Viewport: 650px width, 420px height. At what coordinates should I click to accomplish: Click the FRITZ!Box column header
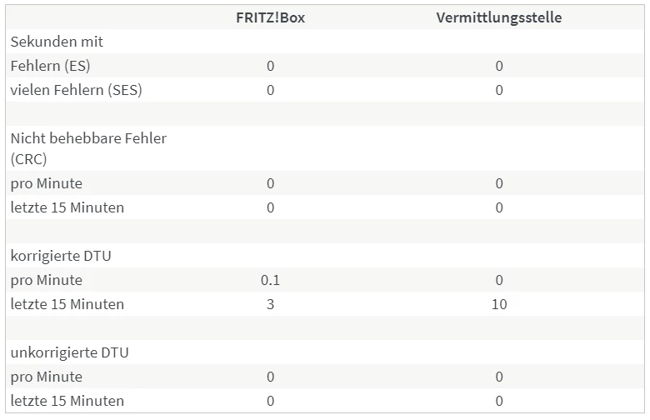pyautogui.click(x=270, y=18)
